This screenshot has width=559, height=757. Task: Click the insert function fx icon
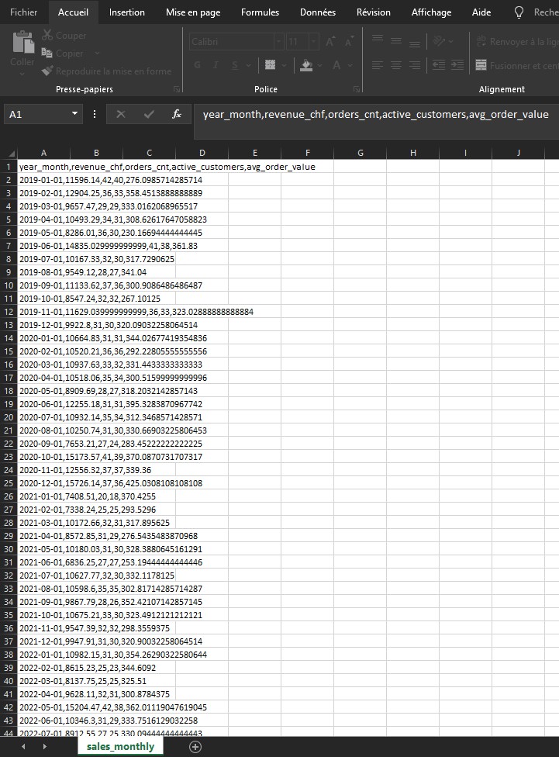pos(176,114)
